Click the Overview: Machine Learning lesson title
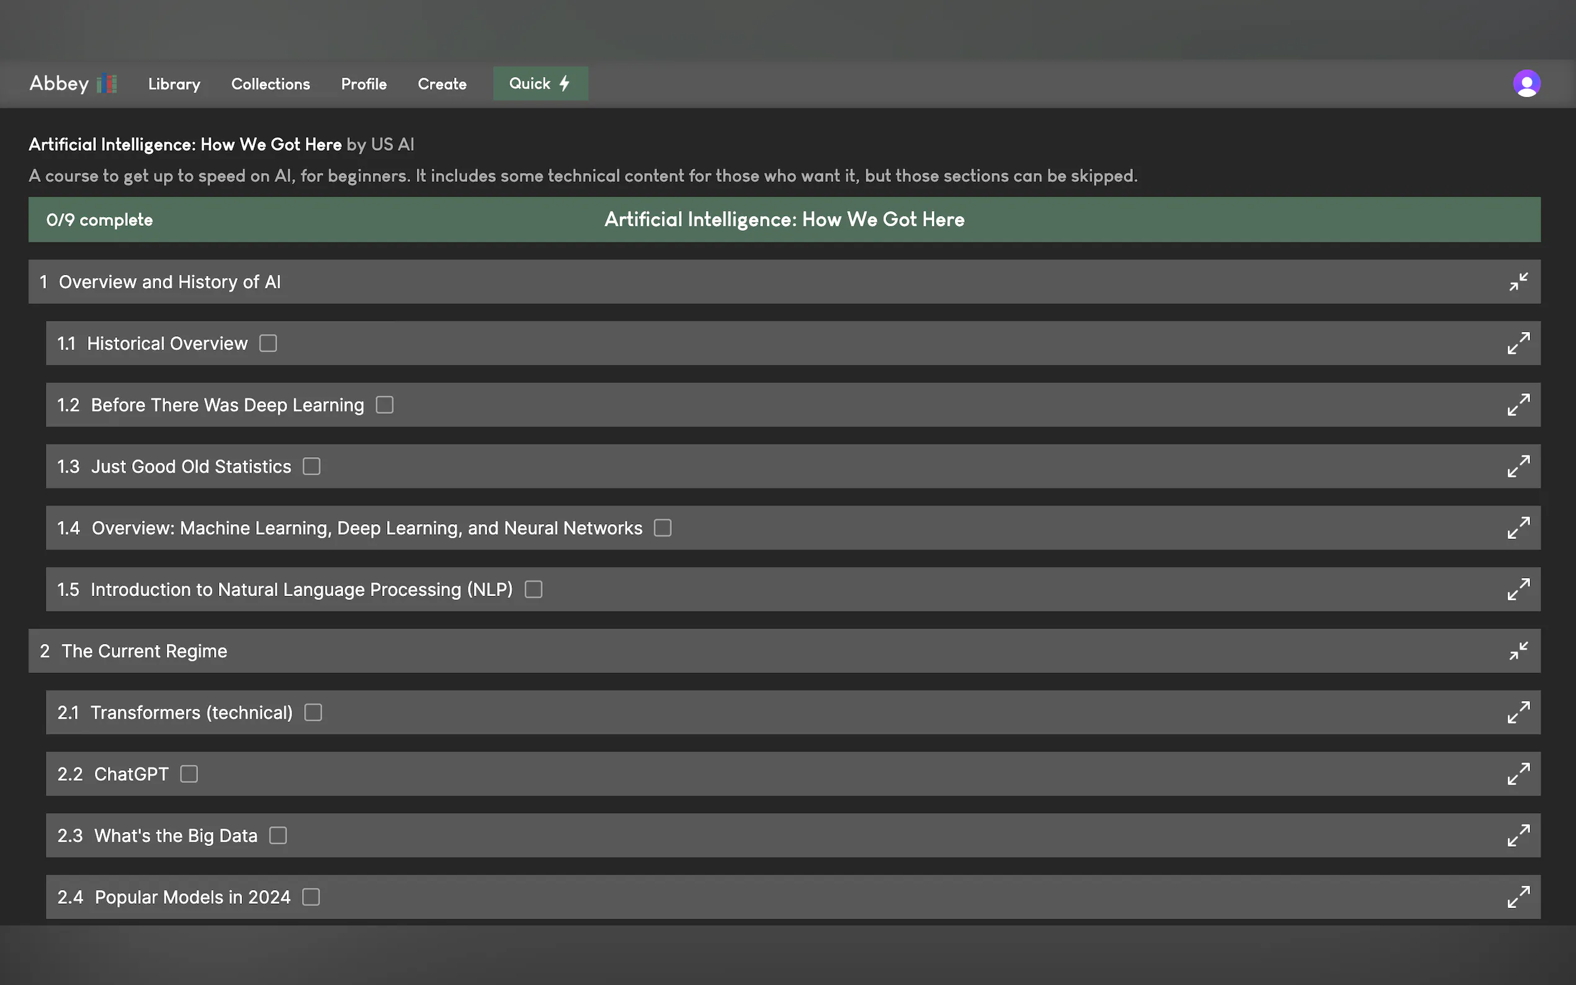1576x985 pixels. tap(366, 528)
